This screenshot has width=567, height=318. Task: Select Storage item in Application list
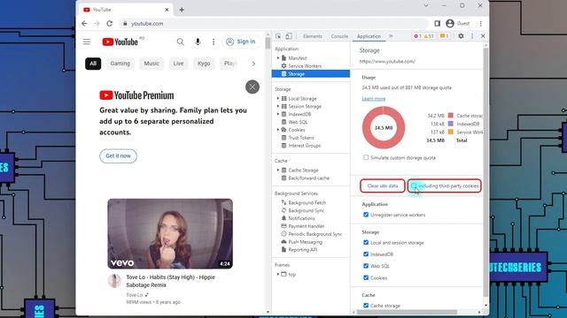tap(311, 74)
